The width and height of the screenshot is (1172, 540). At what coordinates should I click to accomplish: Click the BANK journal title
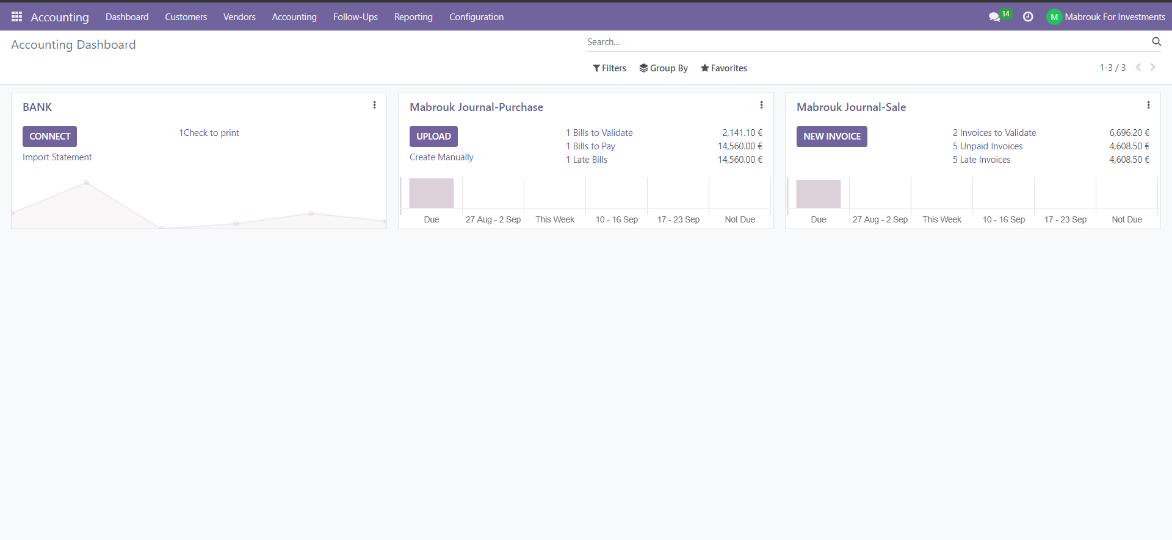pyautogui.click(x=37, y=107)
